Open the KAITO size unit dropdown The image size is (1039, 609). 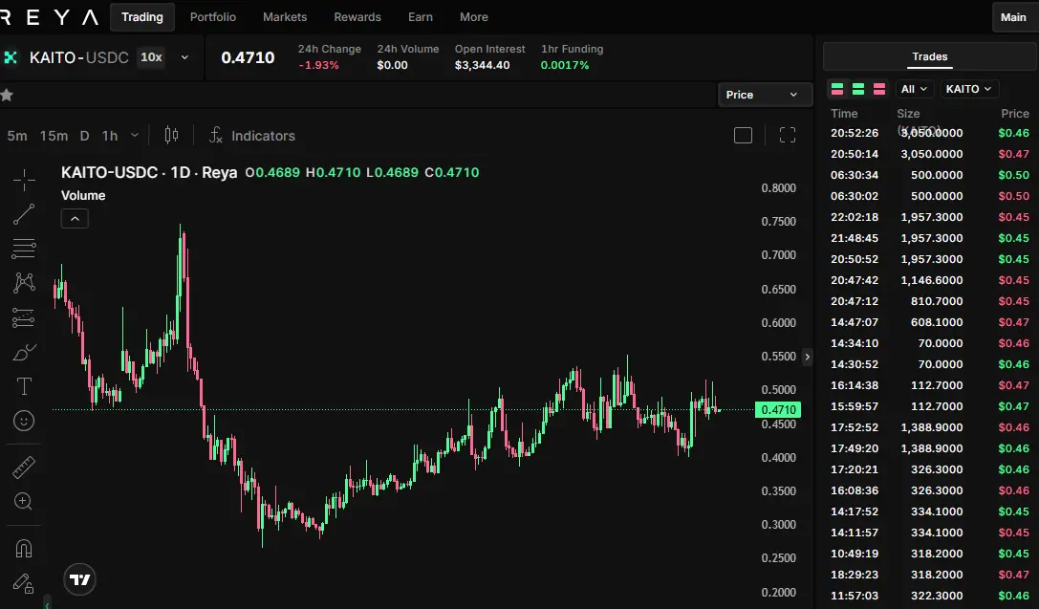[x=969, y=89]
